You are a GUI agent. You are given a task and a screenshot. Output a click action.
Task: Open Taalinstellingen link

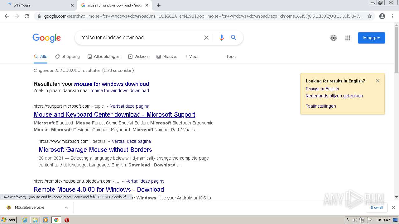tap(321, 106)
